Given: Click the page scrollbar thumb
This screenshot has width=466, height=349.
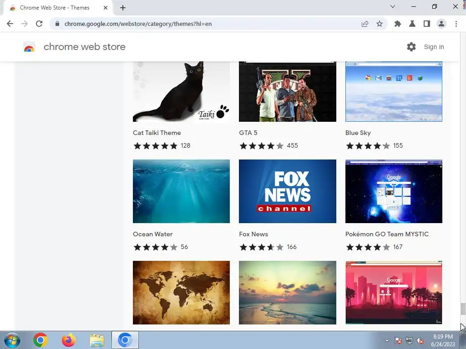Looking at the screenshot, I should point(463,309).
